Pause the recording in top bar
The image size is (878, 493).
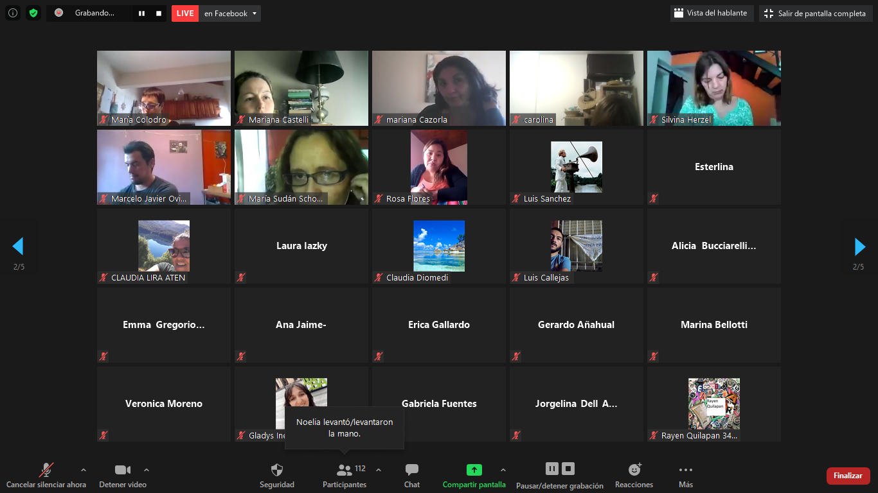[x=141, y=13]
